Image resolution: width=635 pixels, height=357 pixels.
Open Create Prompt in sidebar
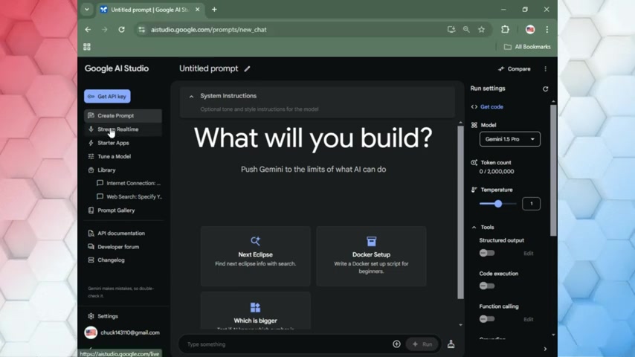click(123, 115)
